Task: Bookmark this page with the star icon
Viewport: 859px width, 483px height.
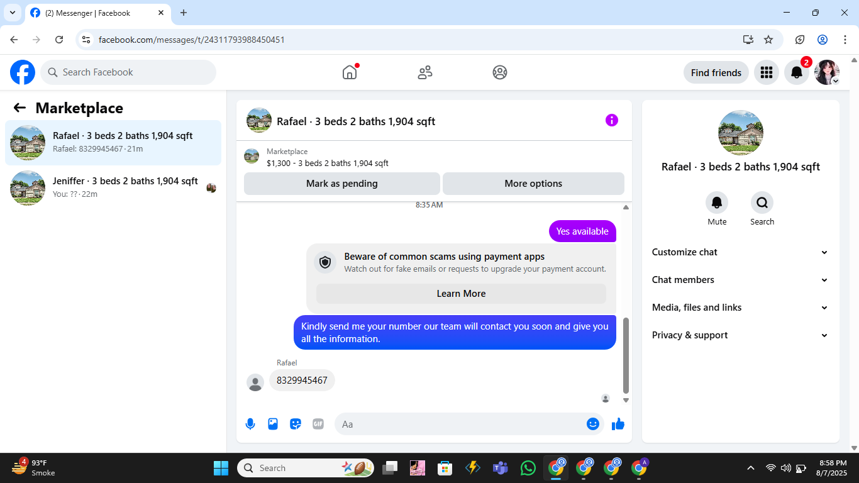Action: pos(768,40)
